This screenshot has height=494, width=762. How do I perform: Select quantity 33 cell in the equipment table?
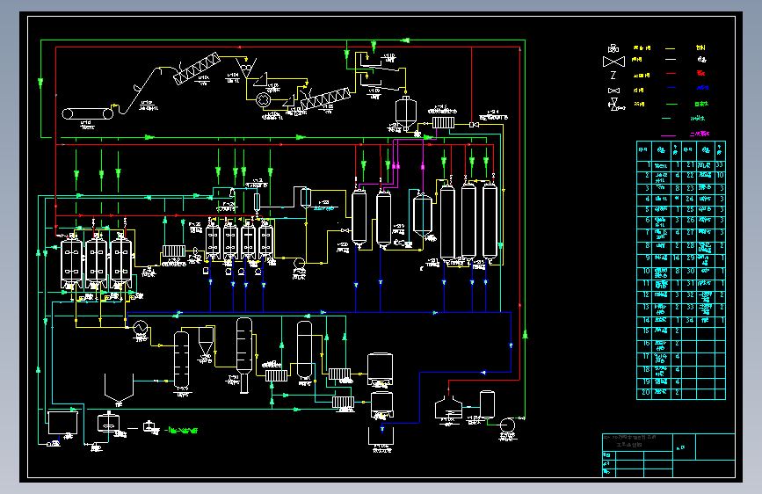click(720, 165)
